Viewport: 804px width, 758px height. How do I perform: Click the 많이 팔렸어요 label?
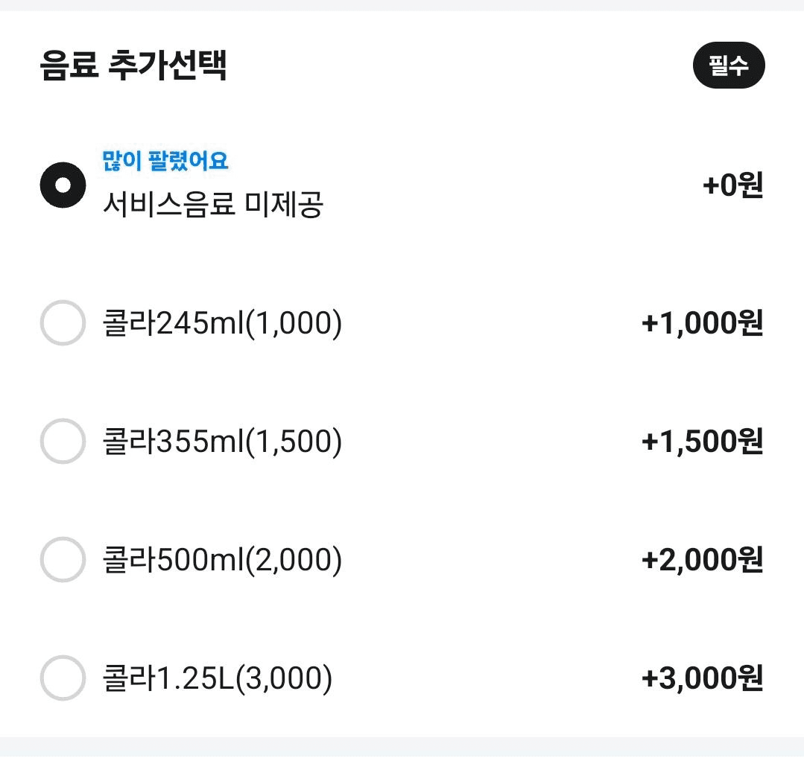tap(165, 160)
